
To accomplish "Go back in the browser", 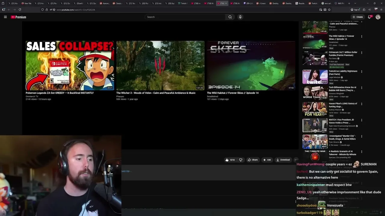I will click(x=9, y=10).
